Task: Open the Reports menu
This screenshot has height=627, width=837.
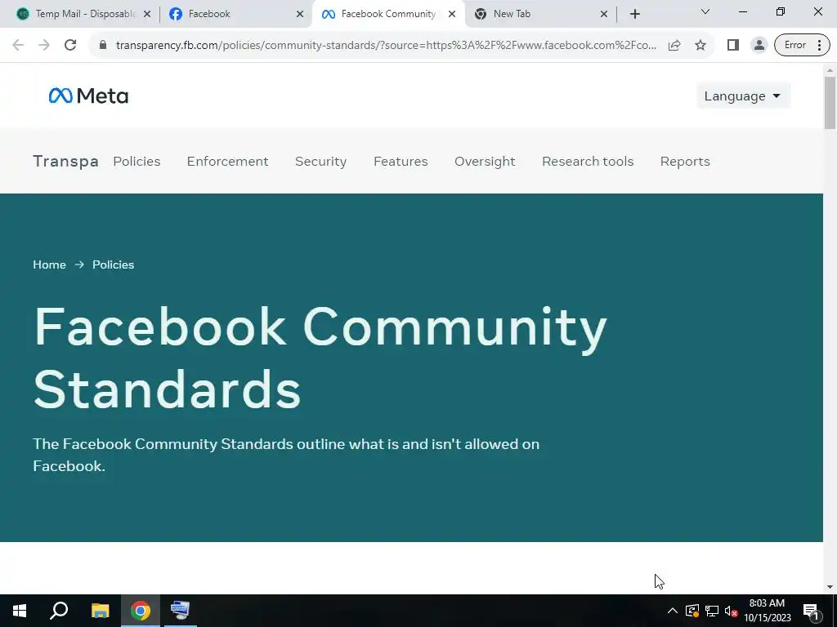Action: pyautogui.click(x=685, y=161)
